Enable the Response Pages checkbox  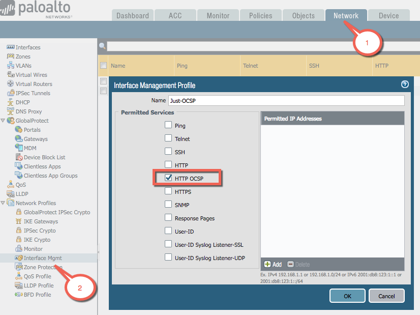tap(168, 217)
